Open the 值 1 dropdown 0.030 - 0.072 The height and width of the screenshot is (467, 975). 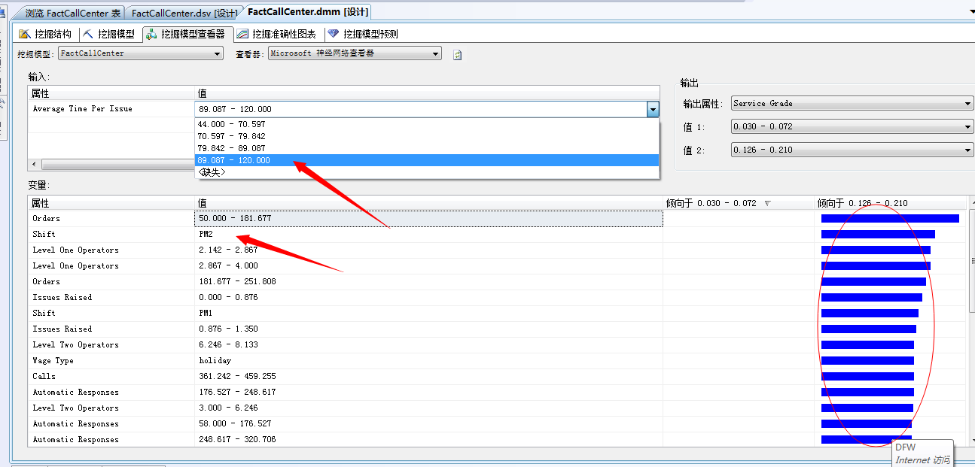pyautogui.click(x=852, y=126)
